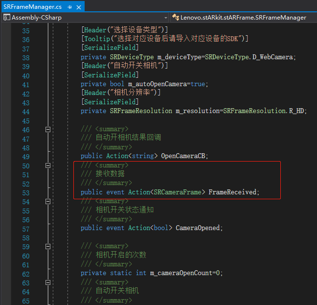The height and width of the screenshot is (305, 317).
Task: Collapse the summary comment at line 63
Action: click(48, 282)
